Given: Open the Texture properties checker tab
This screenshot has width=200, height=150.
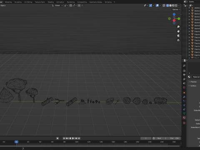Looking at the screenshot, I should pos(184,123).
